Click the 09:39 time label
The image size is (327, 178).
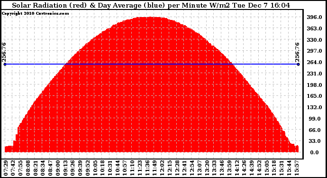pos(80,168)
